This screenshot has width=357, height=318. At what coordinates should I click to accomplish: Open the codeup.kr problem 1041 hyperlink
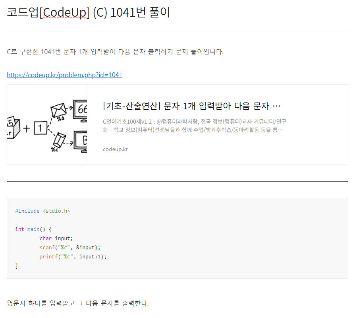(64, 75)
